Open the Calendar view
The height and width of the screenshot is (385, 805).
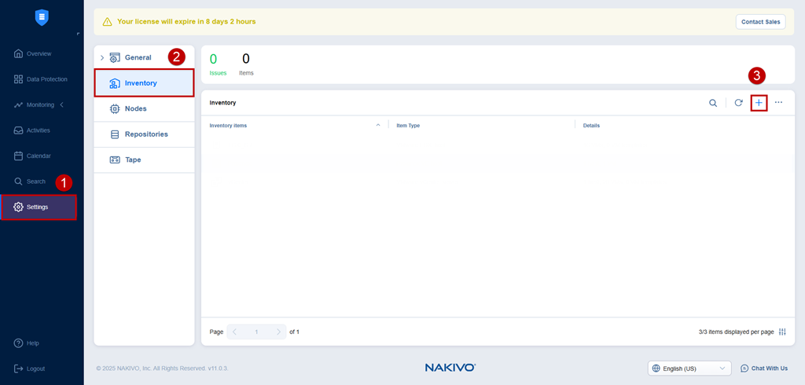coord(39,156)
